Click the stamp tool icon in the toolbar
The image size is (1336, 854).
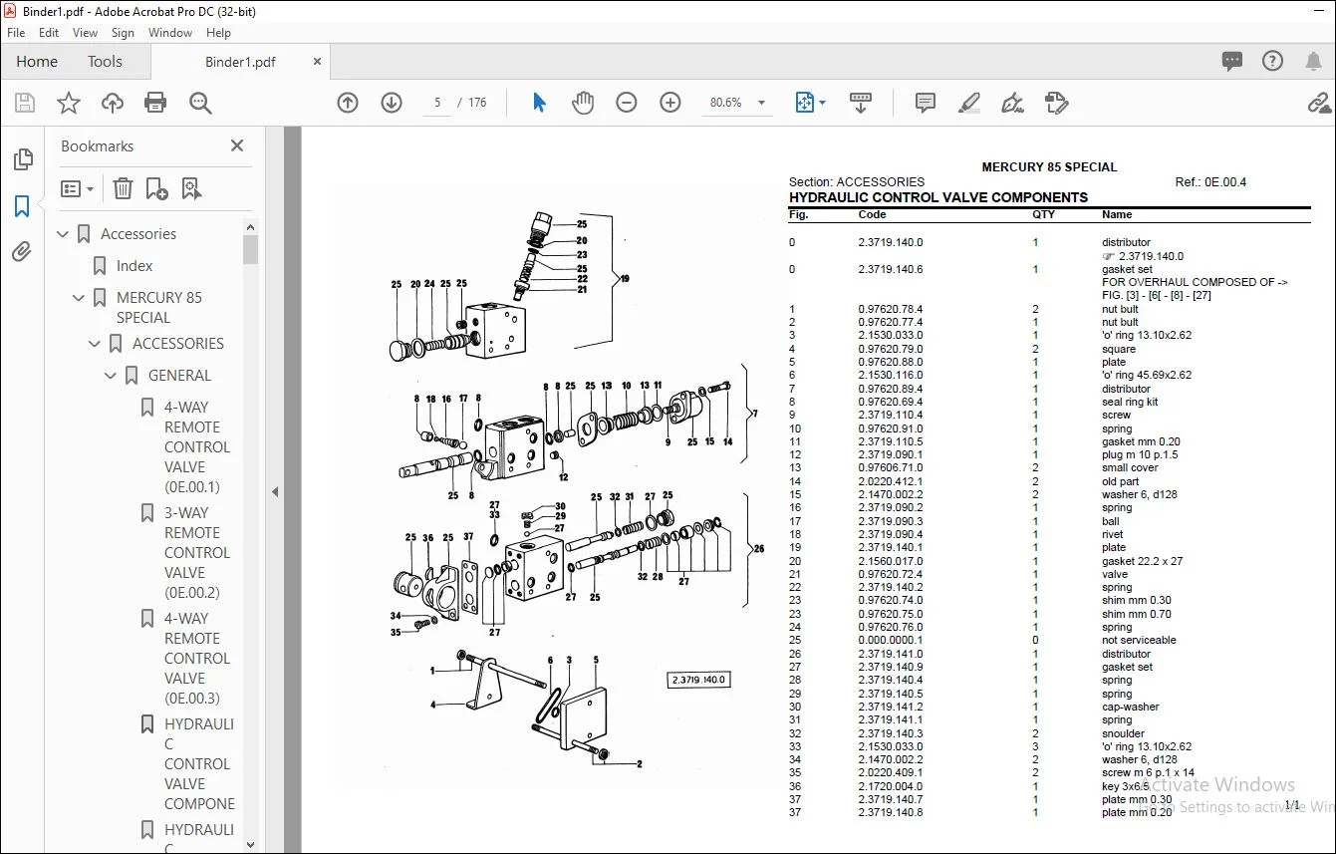[x=1057, y=103]
